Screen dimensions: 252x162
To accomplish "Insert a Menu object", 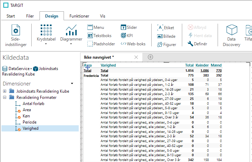I will pyautogui.click(x=96, y=27).
